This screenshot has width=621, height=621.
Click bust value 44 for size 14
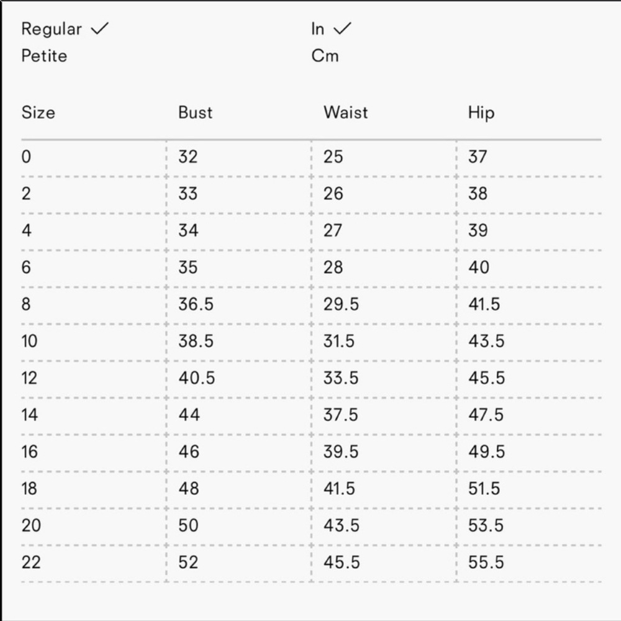(x=189, y=415)
